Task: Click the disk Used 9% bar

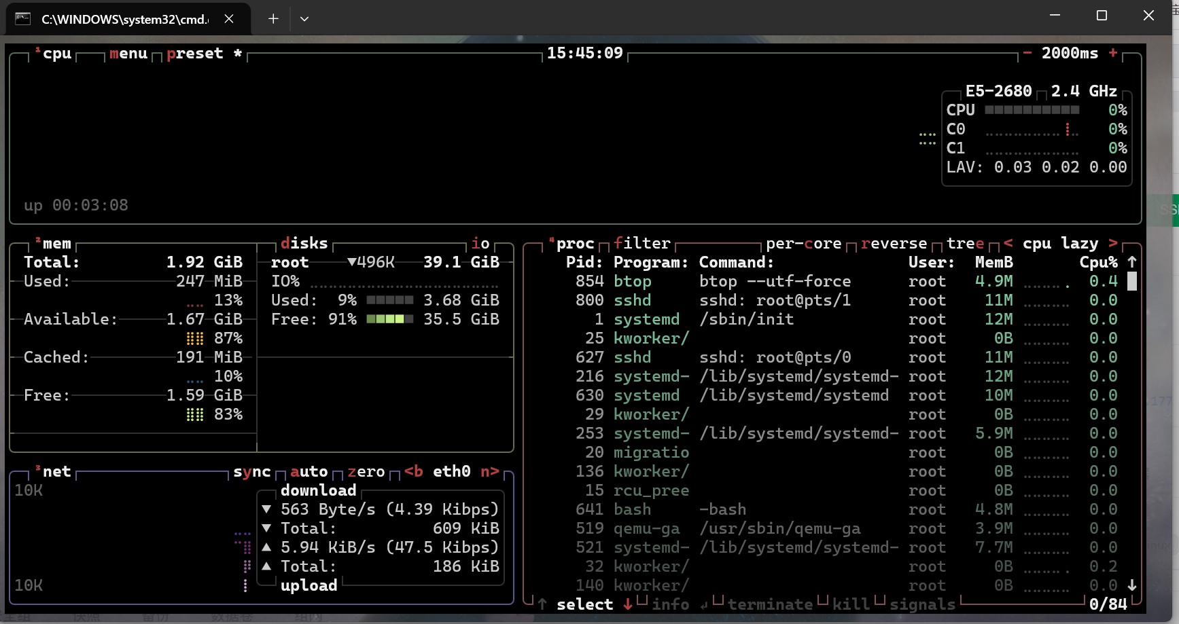Action: [390, 300]
